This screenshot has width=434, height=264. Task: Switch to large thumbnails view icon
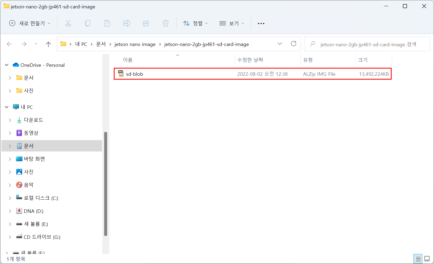[427, 259]
